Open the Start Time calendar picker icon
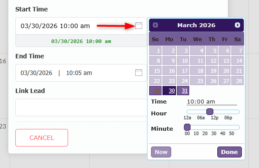Viewport: 259px width, 168px height. 139,25
